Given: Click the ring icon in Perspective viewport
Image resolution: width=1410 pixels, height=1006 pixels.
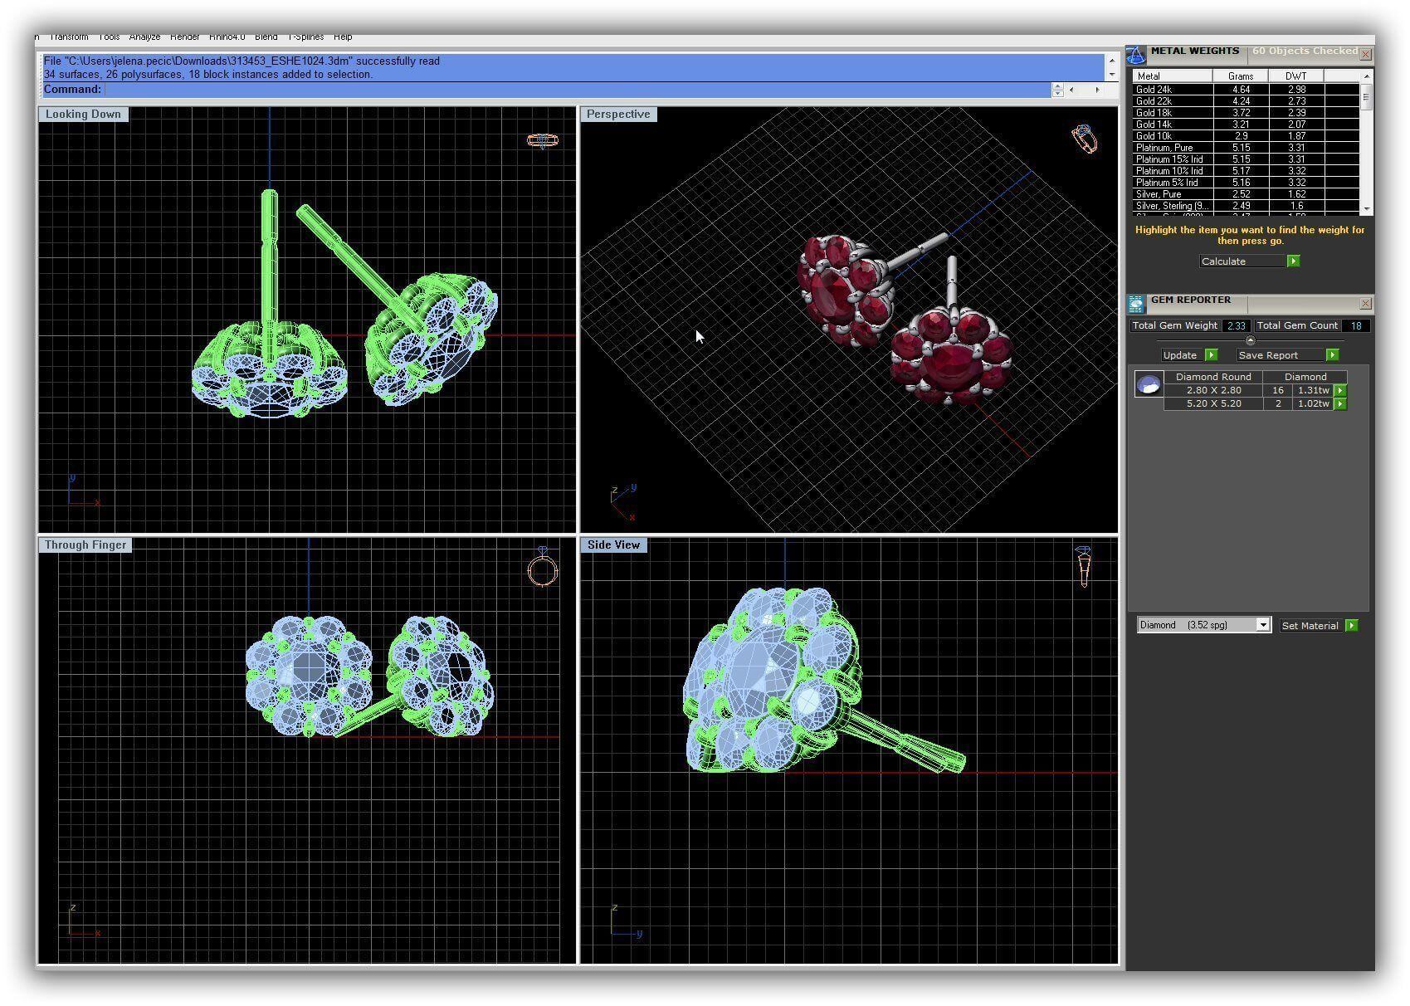Looking at the screenshot, I should pos(1085,139).
